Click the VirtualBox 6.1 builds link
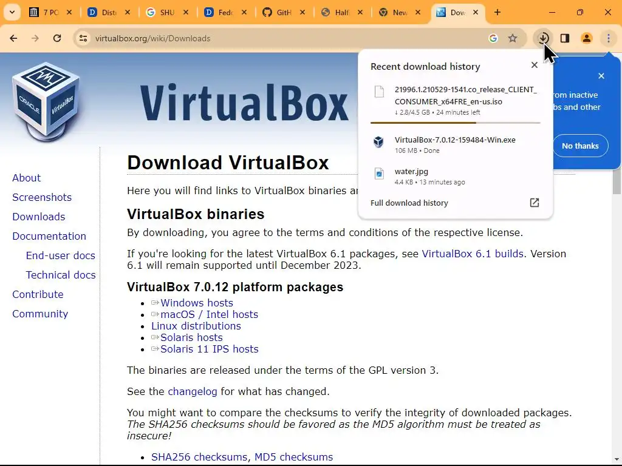Image resolution: width=622 pixels, height=466 pixels. (473, 254)
